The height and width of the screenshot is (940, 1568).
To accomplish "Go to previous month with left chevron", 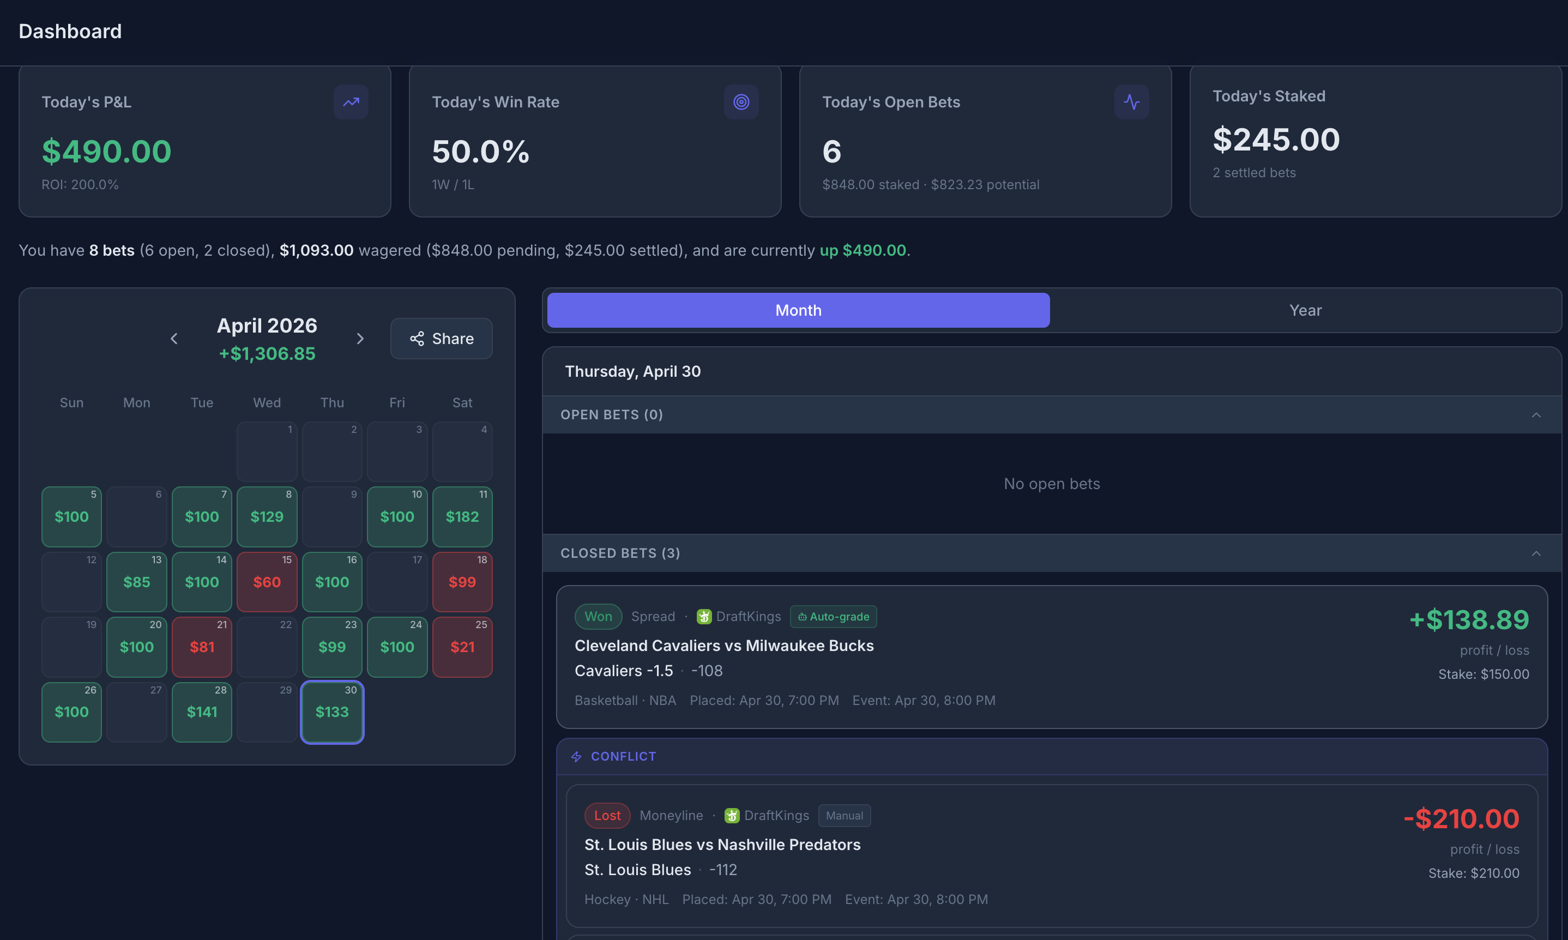I will click(x=174, y=339).
